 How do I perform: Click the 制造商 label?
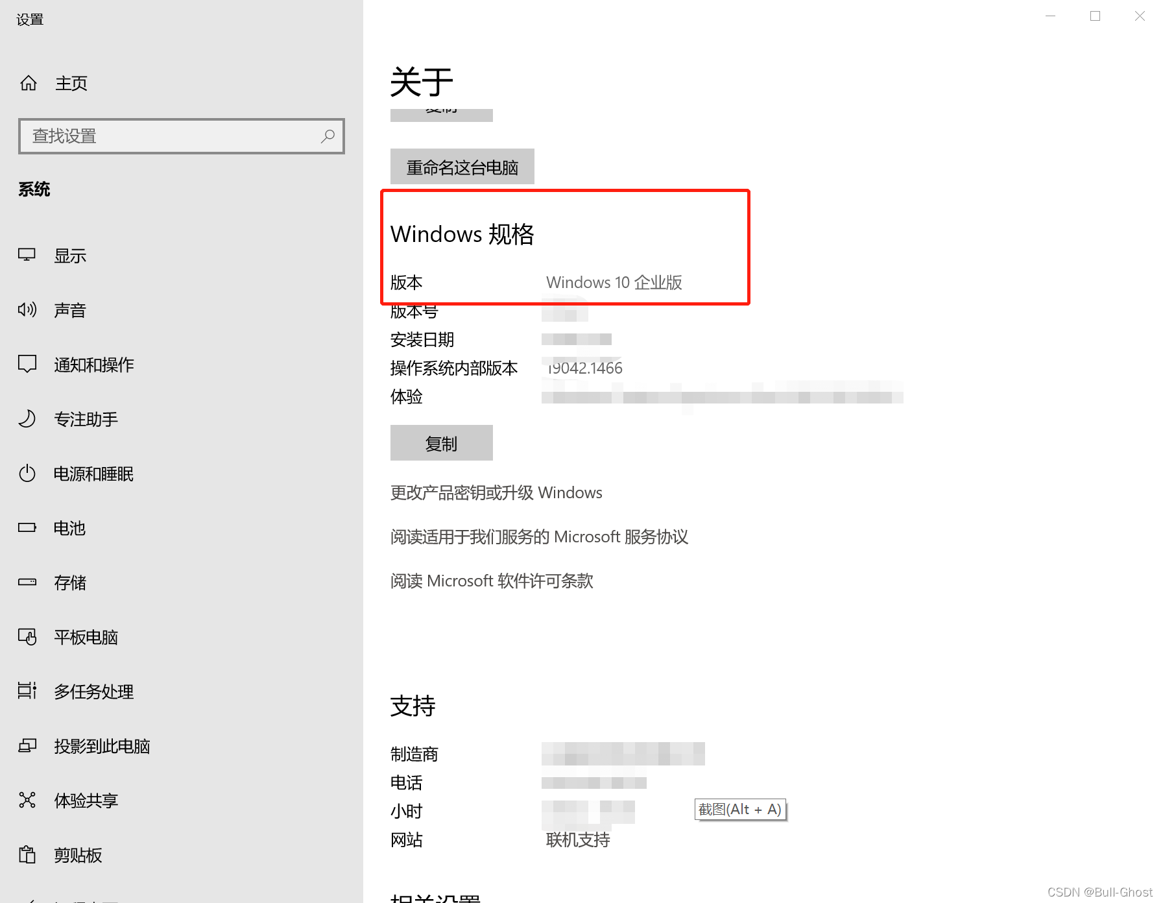[414, 754]
